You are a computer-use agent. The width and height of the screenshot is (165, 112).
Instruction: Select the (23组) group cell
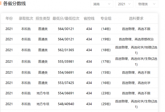[106, 93]
